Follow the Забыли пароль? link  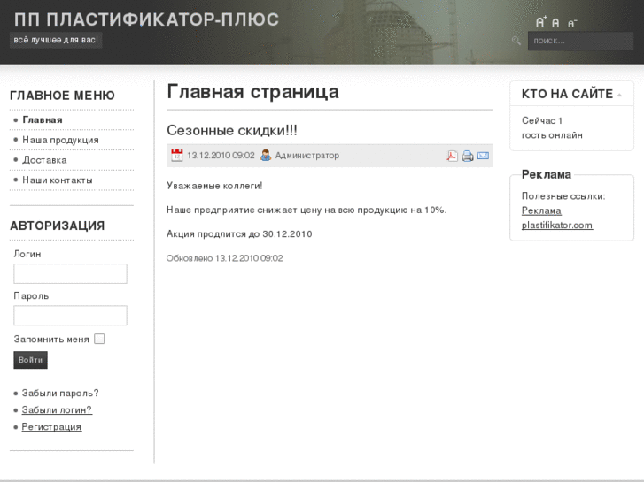[60, 393]
